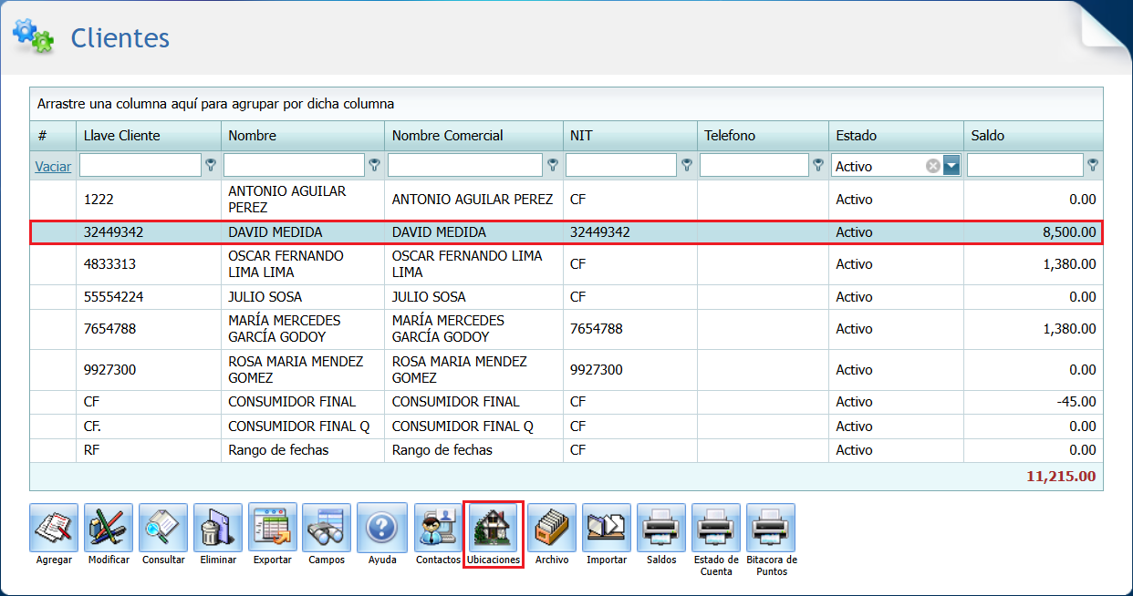Click the Exportar spreadsheet icon
This screenshot has width=1133, height=596.
point(273,528)
